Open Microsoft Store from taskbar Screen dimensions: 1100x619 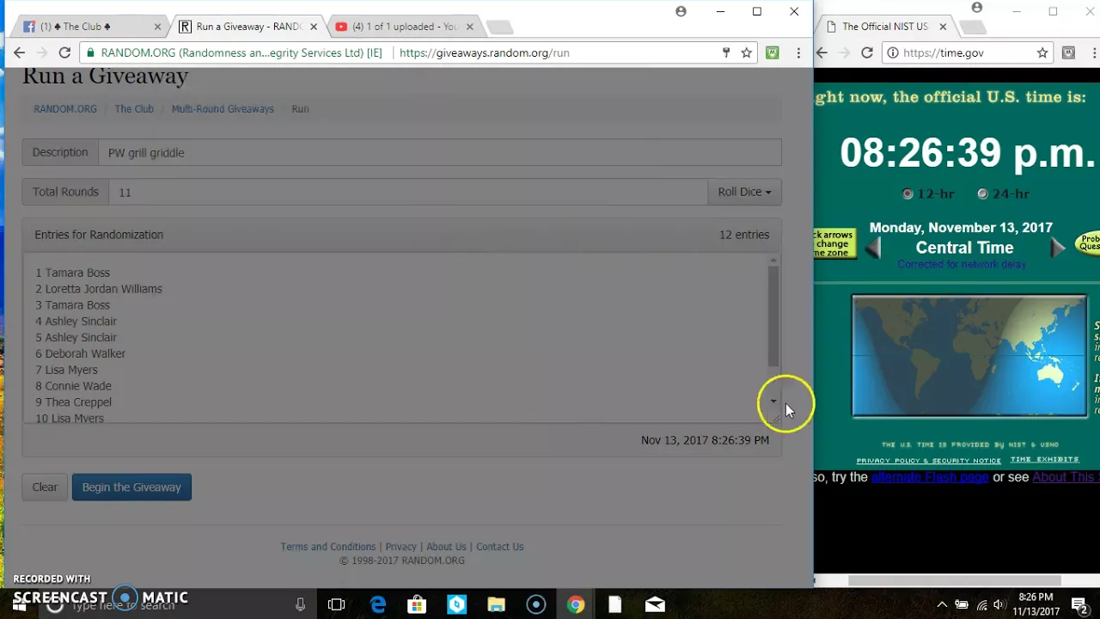[x=417, y=604]
